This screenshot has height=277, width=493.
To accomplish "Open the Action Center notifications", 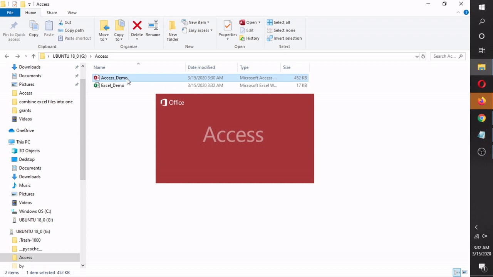I will (481, 267).
